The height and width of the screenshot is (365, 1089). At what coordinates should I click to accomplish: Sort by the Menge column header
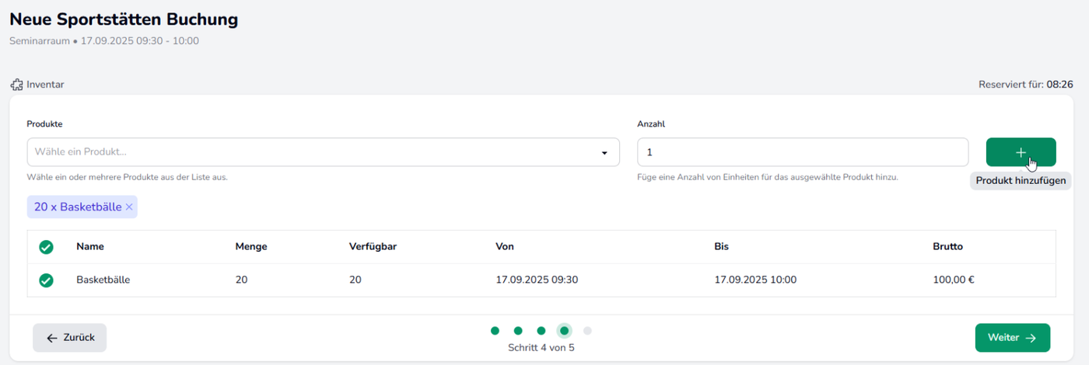pyautogui.click(x=251, y=247)
